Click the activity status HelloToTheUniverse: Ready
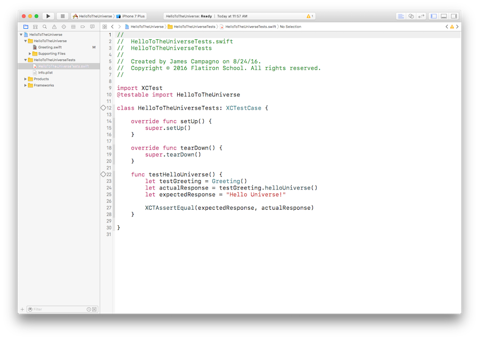This screenshot has width=479, height=339. coord(189,16)
